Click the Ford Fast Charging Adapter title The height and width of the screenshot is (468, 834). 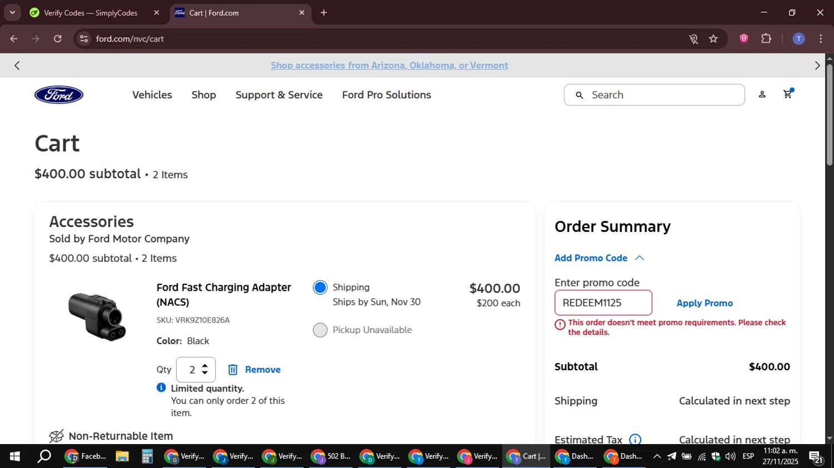click(x=224, y=295)
